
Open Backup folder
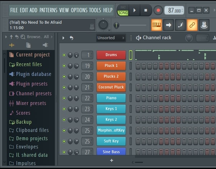(x=20, y=122)
